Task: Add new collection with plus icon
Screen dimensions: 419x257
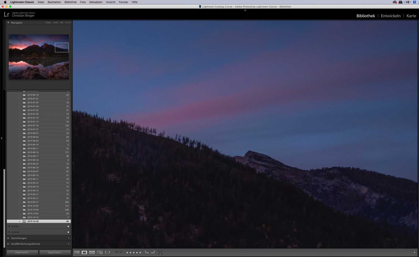Action: pos(69,238)
